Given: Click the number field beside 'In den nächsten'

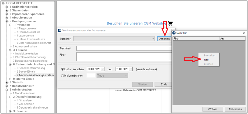Looking at the screenshot, I should click(x=91, y=76).
